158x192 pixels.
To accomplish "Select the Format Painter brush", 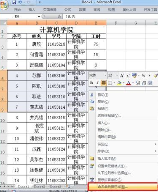I will 155,76.
